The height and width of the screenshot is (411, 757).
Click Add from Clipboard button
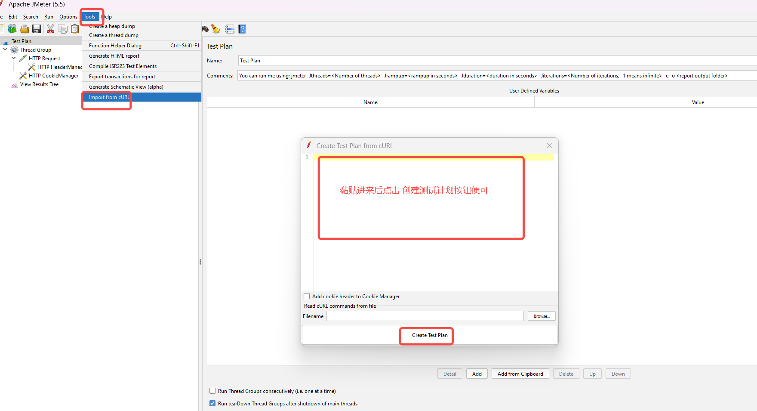(x=520, y=374)
